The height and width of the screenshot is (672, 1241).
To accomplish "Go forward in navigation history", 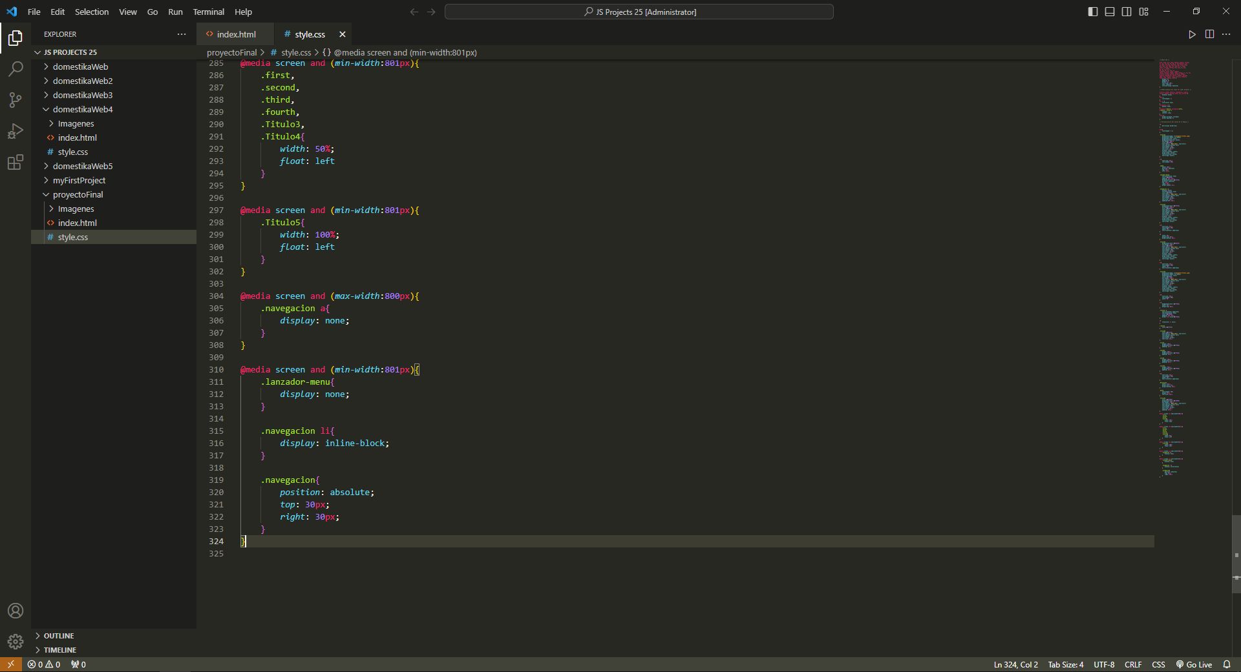I will pyautogui.click(x=431, y=12).
